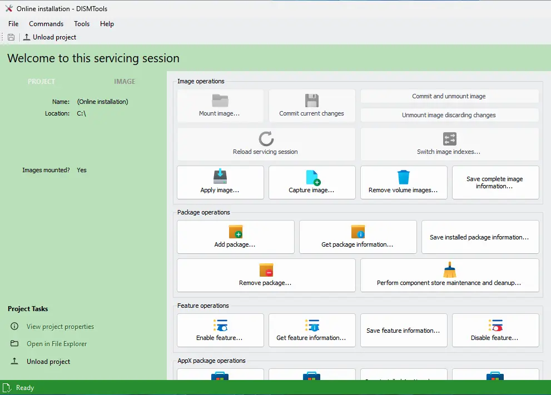Click the Add package box icon
Viewport: 551px width, 395px height.
pos(236,232)
